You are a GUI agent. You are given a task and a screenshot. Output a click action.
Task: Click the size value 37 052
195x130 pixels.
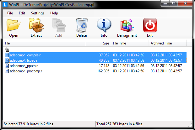point(104,55)
